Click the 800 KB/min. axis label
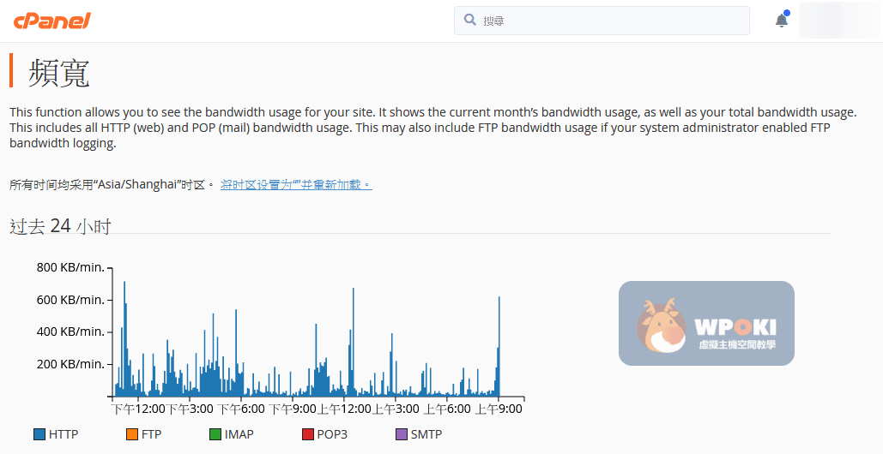This screenshot has height=454, width=883. click(70, 267)
